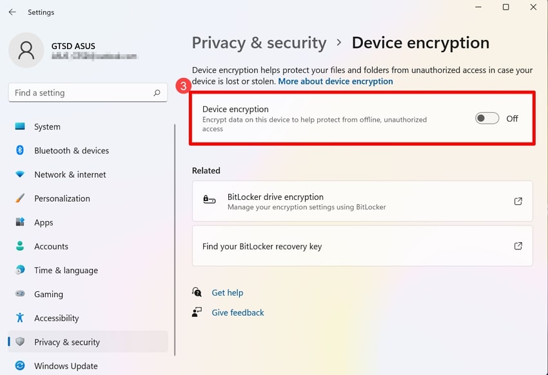Open Bluetooth & devices settings
Screen dimensions: 548x375
point(70,150)
